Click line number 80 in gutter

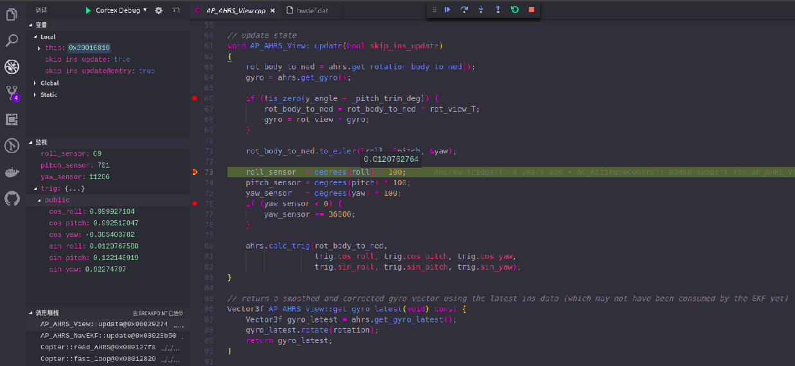pos(209,246)
